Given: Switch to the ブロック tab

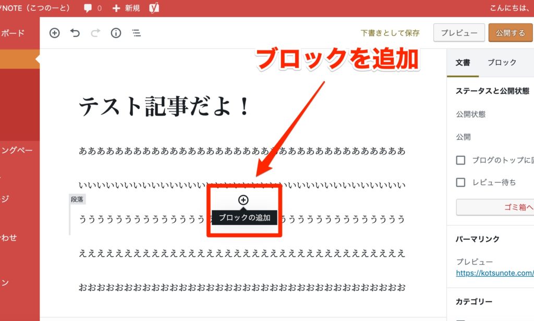Looking at the screenshot, I should 502,63.
